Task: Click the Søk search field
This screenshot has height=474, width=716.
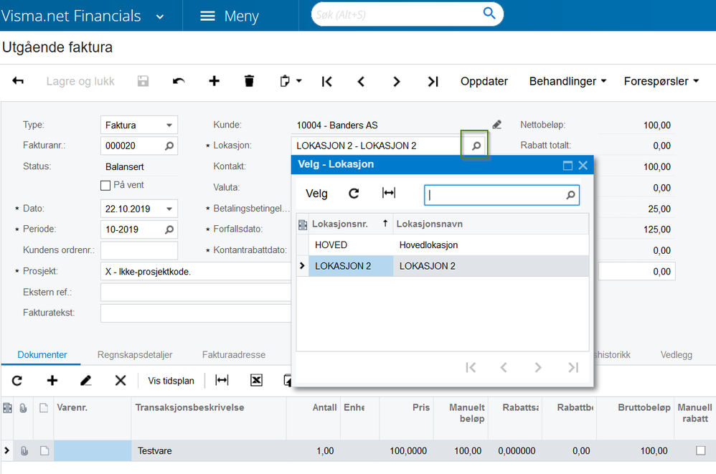Action: (x=397, y=14)
